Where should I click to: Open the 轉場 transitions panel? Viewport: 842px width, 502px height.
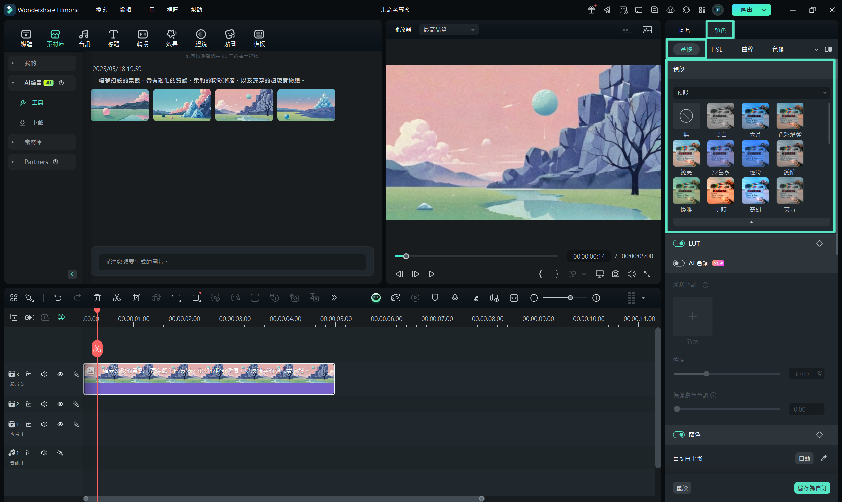142,38
